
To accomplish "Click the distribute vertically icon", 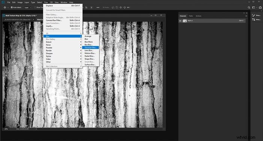I will (91, 7).
